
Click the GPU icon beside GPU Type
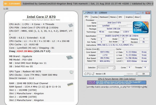tap(71, 72)
